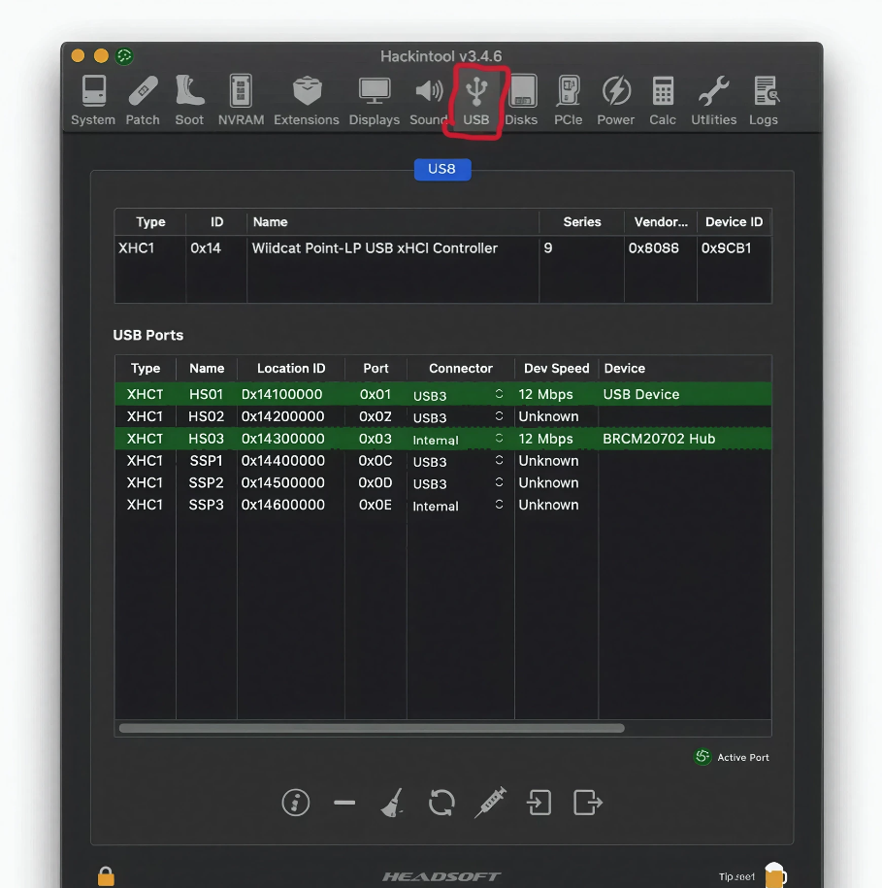
Task: Click the ports table horizontal scrollbar
Action: tap(372, 728)
